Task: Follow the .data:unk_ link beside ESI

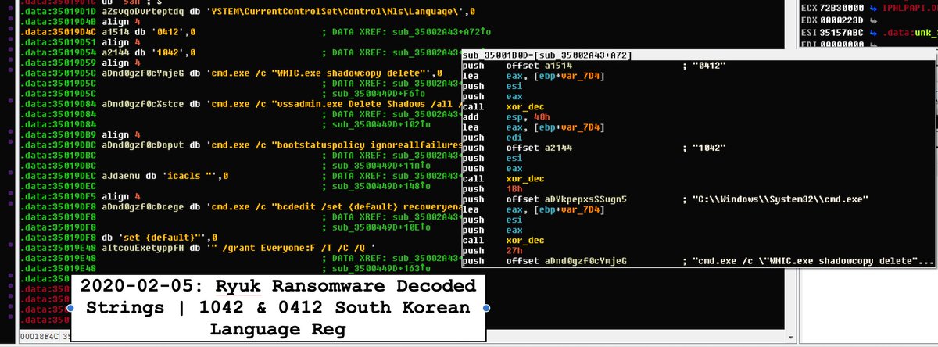Action: point(910,32)
